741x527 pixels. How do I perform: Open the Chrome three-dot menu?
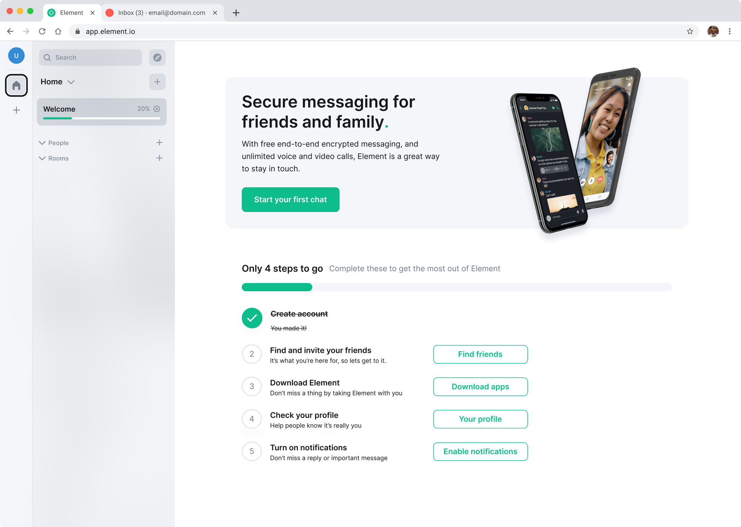pyautogui.click(x=730, y=32)
